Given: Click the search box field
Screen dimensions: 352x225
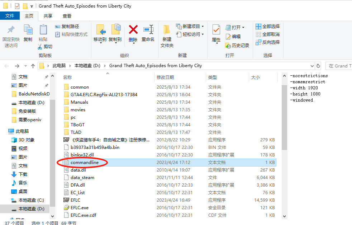Looking at the screenshot, I should 339,66.
